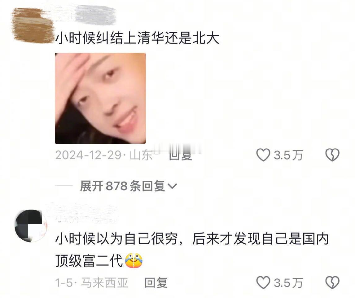This screenshot has width=355, height=298.
Task: Tap the 3.5万 like count on first comment
Action: [x=288, y=155]
